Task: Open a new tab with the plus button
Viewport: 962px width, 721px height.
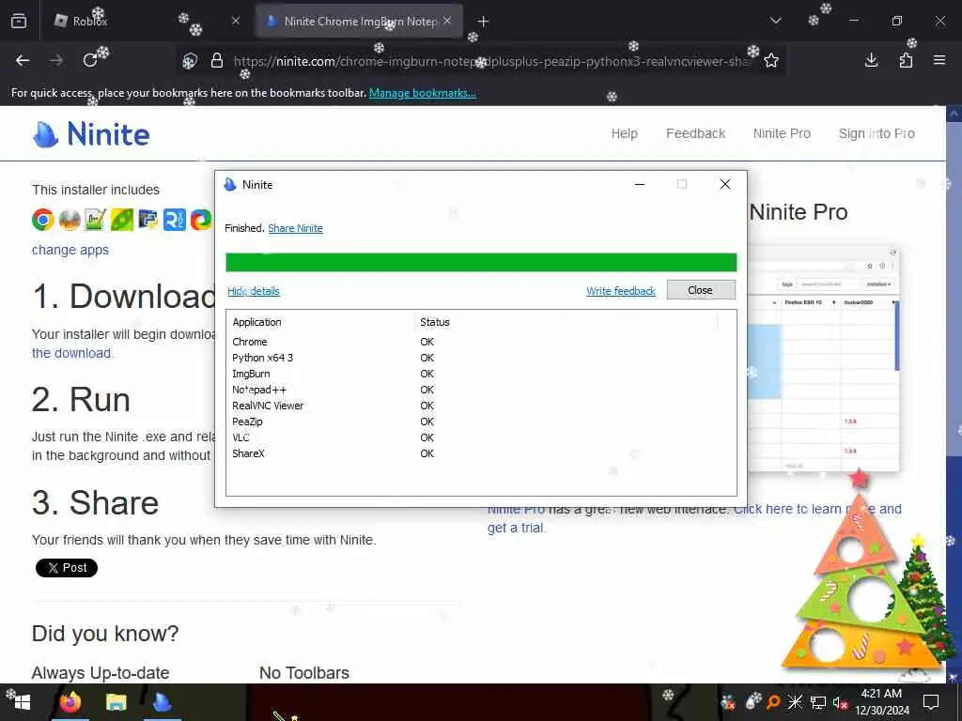Action: 483,22
